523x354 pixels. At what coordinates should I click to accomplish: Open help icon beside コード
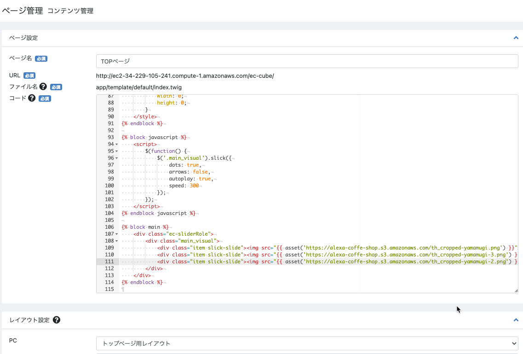point(32,98)
